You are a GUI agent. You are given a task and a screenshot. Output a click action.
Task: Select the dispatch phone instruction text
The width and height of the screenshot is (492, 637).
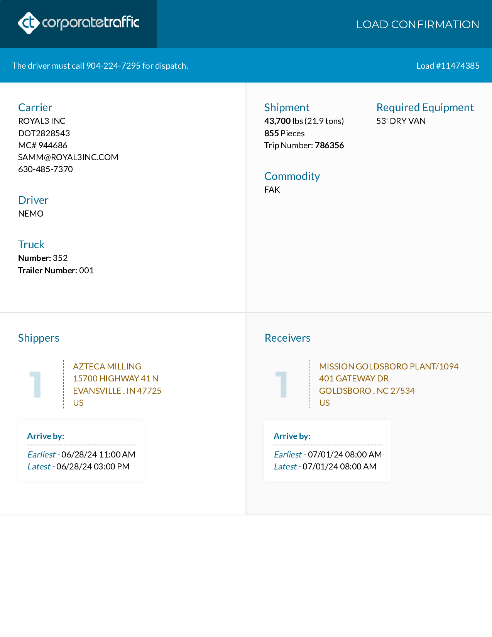[100, 66]
